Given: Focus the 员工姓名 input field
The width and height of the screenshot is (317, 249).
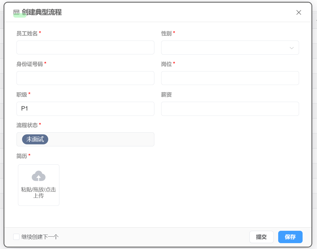Looking at the screenshot, I should click(85, 48).
